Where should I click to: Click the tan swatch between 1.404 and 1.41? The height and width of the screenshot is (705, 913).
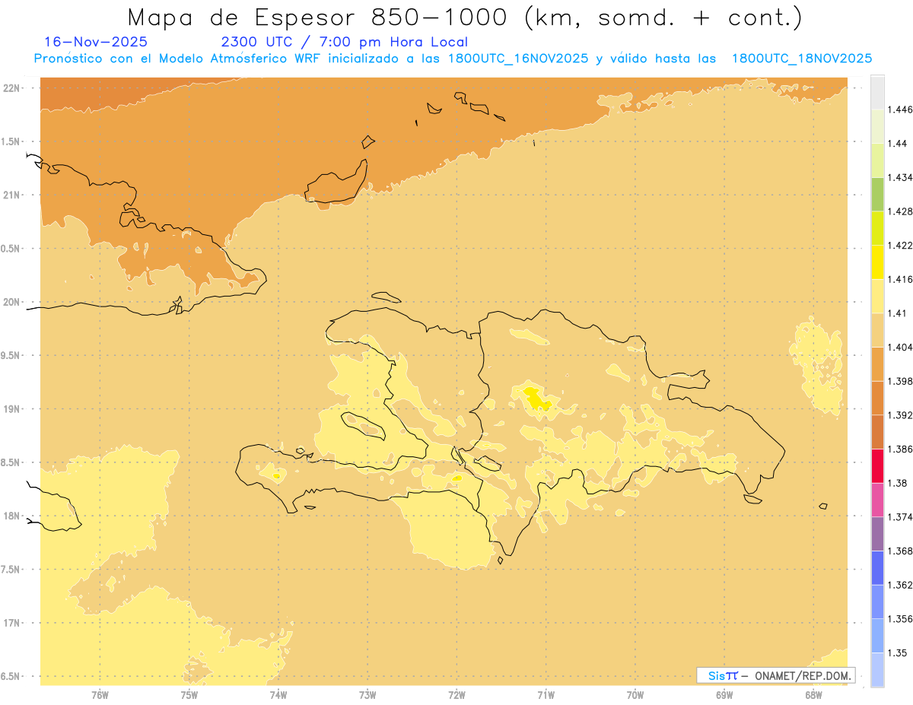(x=877, y=329)
